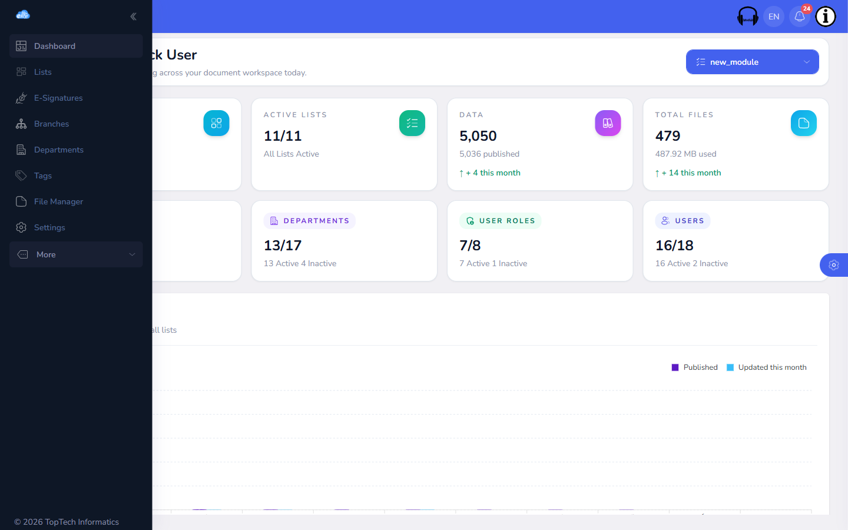Toggle the Updated this month legend series
The height and width of the screenshot is (530, 848).
[x=767, y=367]
